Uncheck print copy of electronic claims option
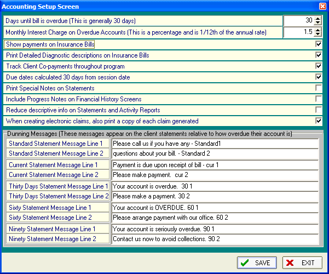Viewport: 329px width, 274px height. pos(319,121)
